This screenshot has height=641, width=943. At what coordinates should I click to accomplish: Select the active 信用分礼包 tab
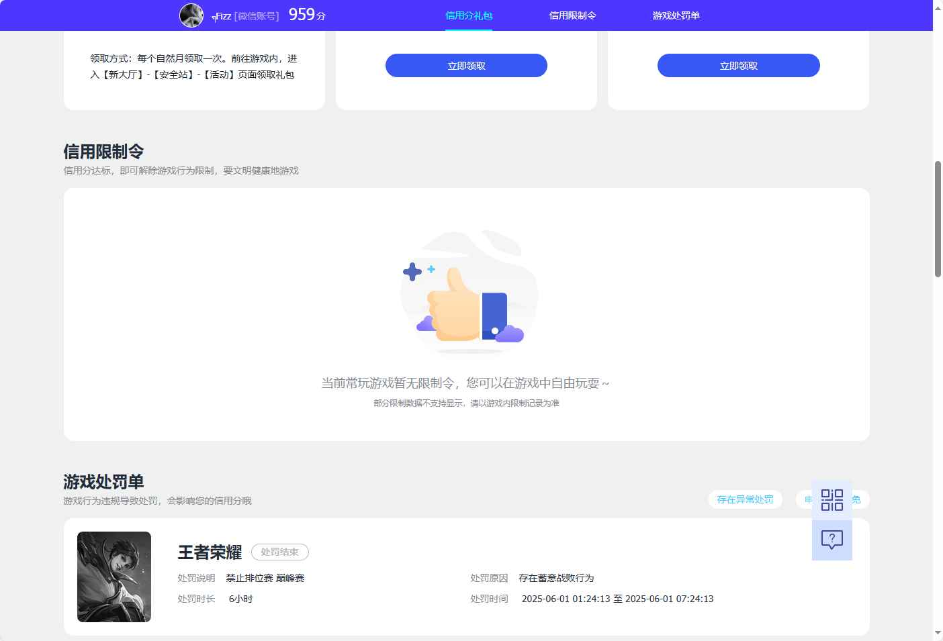coord(468,15)
